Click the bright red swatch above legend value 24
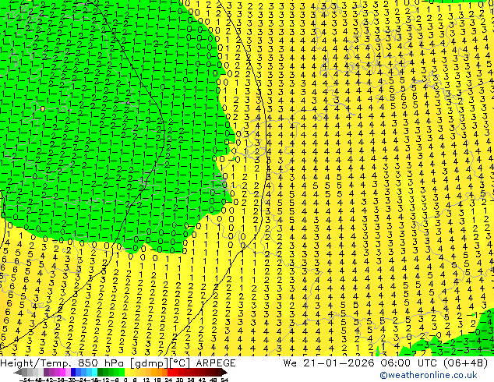The width and height of the screenshot is (494, 382). coord(170,372)
